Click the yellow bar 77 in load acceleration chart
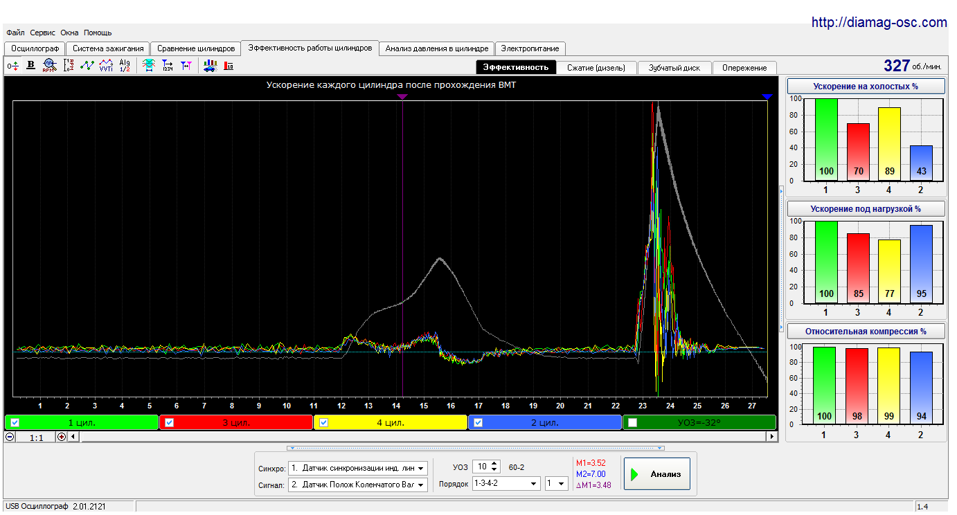Viewport: 957px width, 515px height. pyautogui.click(x=889, y=271)
